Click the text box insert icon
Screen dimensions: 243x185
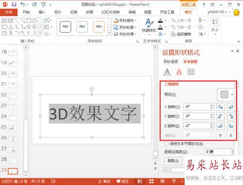(x=47, y=27)
